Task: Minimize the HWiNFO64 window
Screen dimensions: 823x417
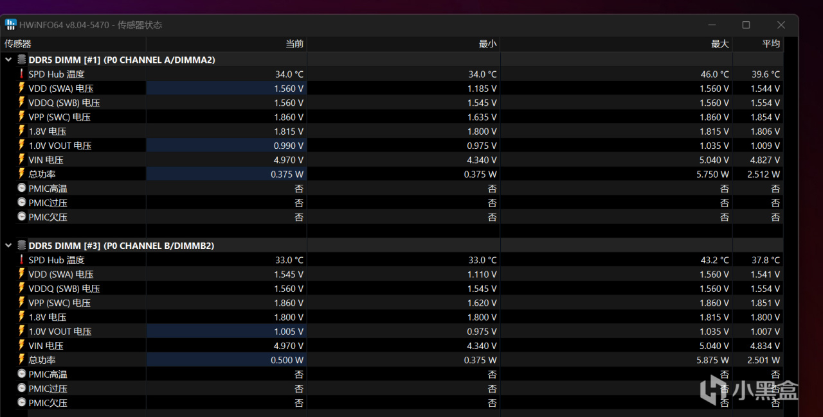Action: (x=712, y=25)
